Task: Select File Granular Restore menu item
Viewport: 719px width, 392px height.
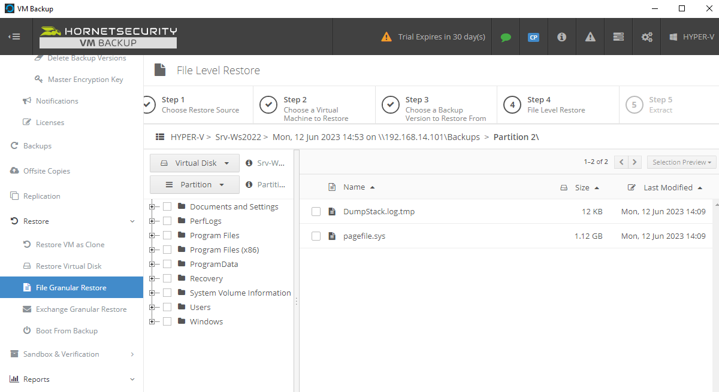Action: point(72,287)
